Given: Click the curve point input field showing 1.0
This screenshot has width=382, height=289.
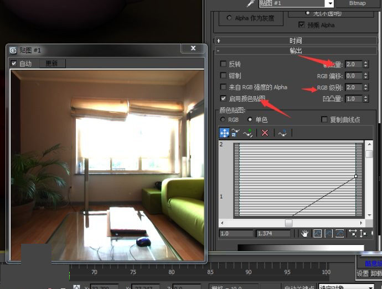Looking at the screenshot, I should tap(236, 234).
